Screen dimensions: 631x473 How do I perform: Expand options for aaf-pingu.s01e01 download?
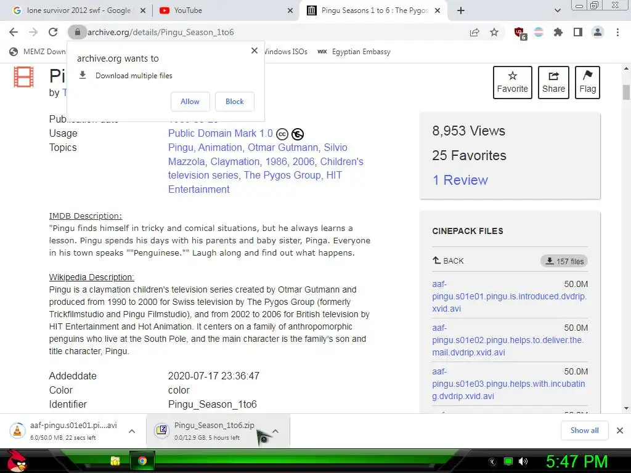coord(132,431)
